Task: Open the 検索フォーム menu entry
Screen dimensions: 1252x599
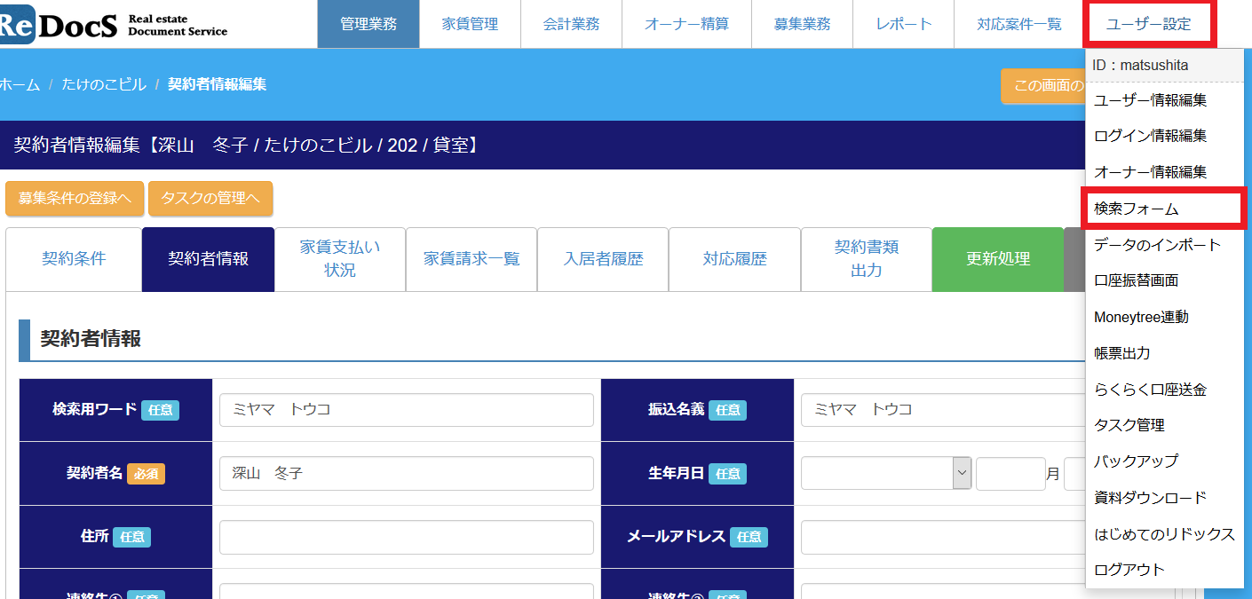Action: pos(1137,209)
